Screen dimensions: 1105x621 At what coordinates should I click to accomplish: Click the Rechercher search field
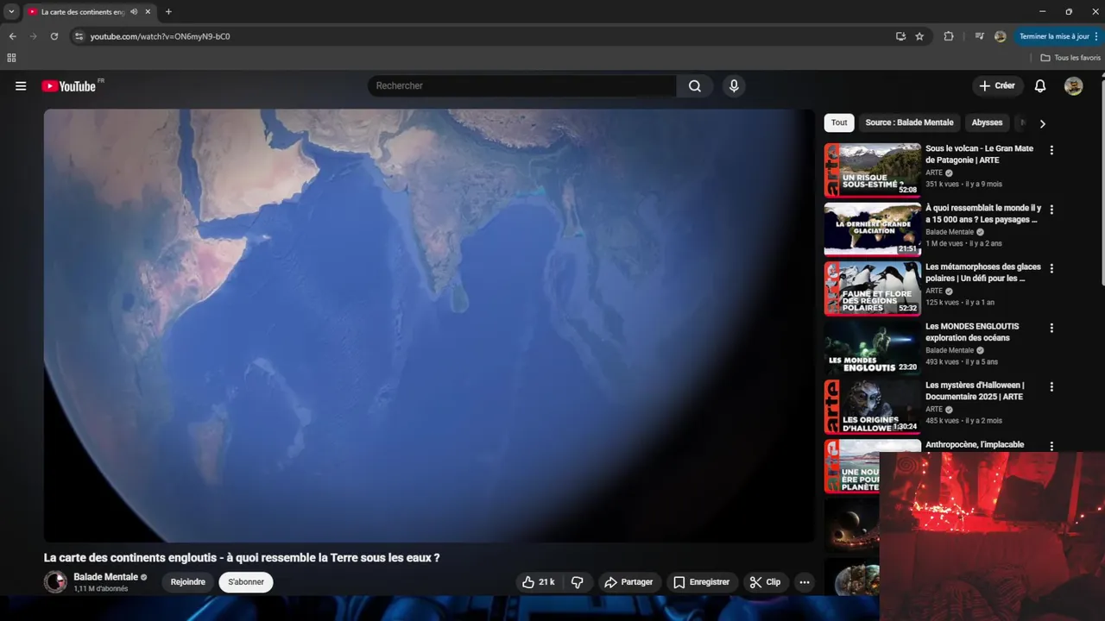click(x=522, y=86)
